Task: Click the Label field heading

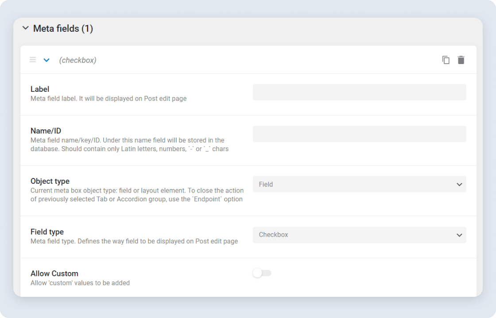Action: click(40, 89)
